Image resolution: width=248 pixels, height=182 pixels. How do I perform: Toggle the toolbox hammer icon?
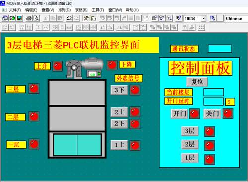pos(86,18)
